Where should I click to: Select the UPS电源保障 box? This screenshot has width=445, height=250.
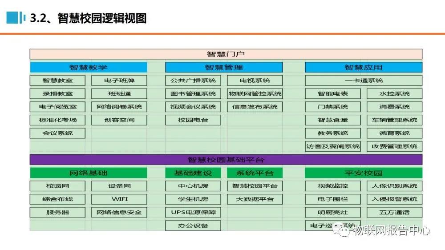pos(193,212)
